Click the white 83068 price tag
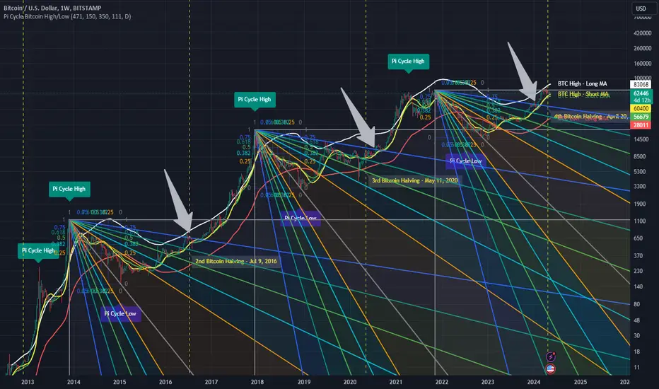Image resolution: width=659 pixels, height=389 pixels. [x=641, y=85]
